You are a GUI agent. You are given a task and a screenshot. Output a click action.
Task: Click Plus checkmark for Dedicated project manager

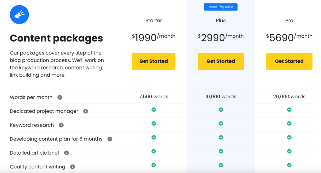click(221, 109)
